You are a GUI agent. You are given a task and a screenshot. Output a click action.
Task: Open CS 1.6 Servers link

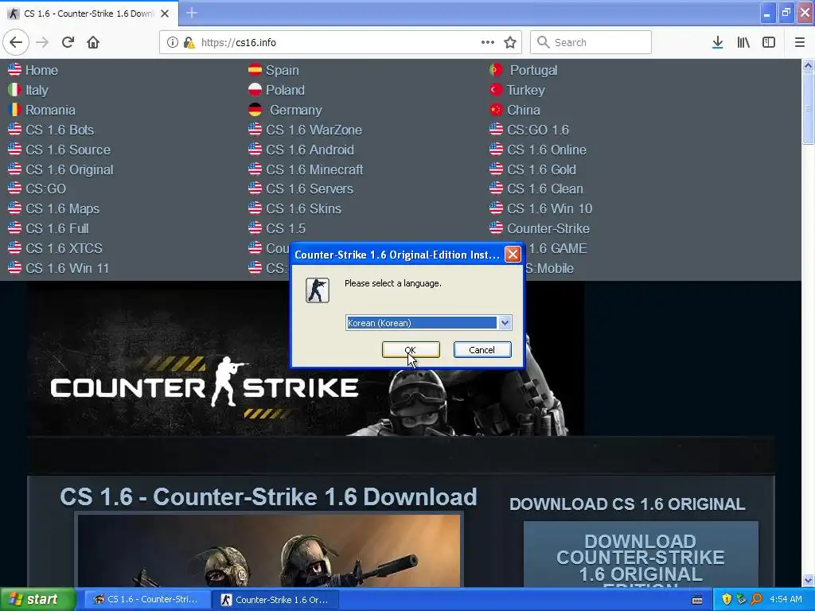pos(310,189)
